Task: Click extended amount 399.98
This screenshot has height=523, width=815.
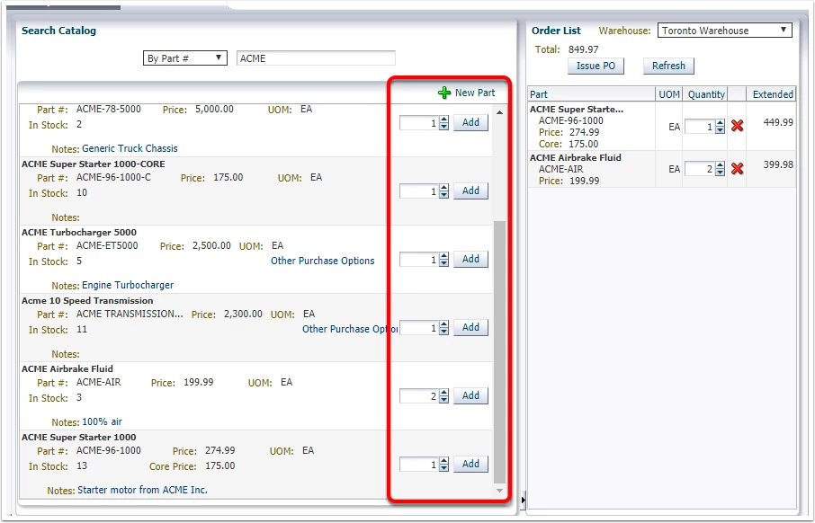Action: point(778,164)
